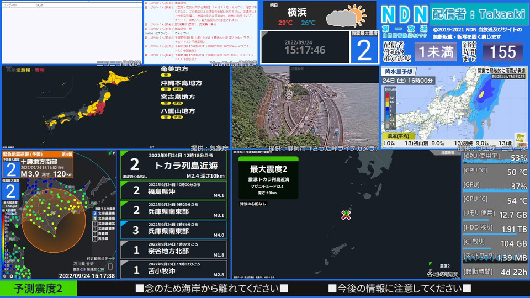Viewport: 530px width, 298px height.
Task: Click the 起動時間 4d 22h readout
Action: (495, 272)
